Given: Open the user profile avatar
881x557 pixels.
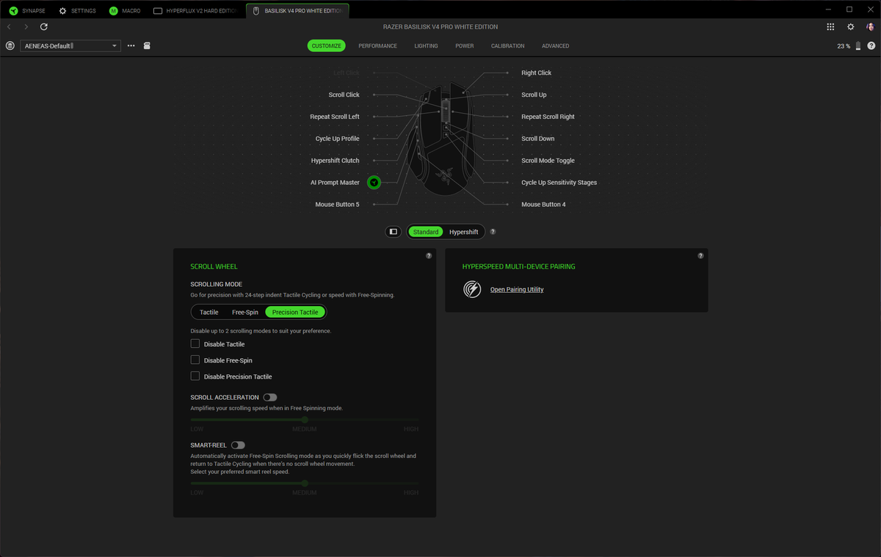Looking at the screenshot, I should (x=870, y=26).
